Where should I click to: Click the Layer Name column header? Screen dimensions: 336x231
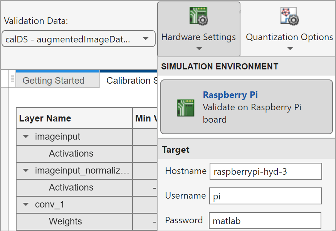point(74,118)
